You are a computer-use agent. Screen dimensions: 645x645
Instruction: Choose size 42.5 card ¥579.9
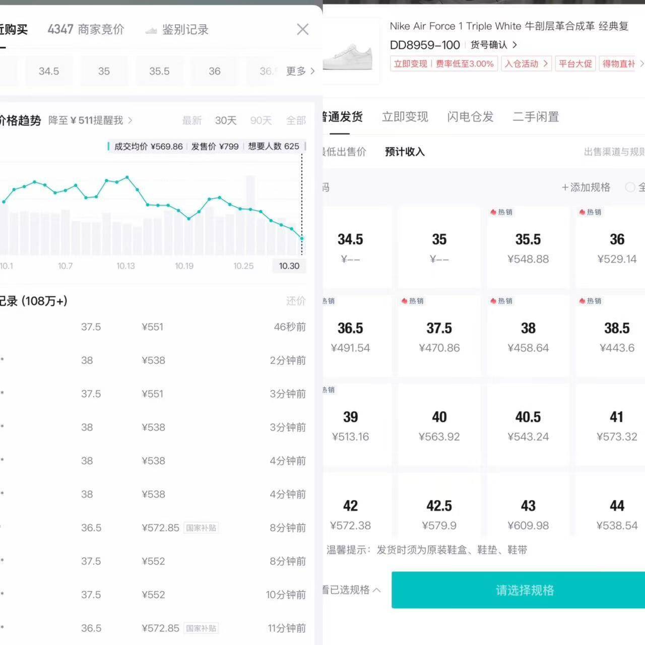pos(439,506)
